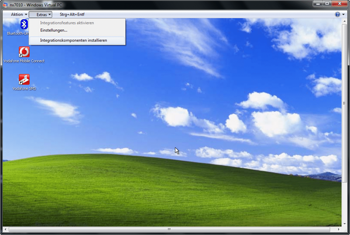The height and width of the screenshot is (235, 350).
Task: Click the Windows Virtual PC title icon
Action: [x=5, y=5]
